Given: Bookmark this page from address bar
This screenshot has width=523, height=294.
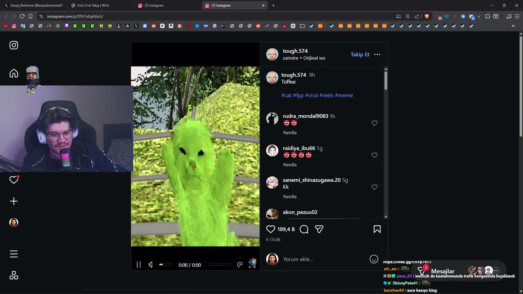Looking at the screenshot, I should tap(31, 16).
